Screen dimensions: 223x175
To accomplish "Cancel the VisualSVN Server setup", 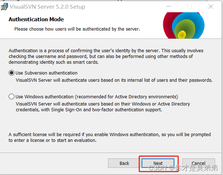I will pos(199,163).
